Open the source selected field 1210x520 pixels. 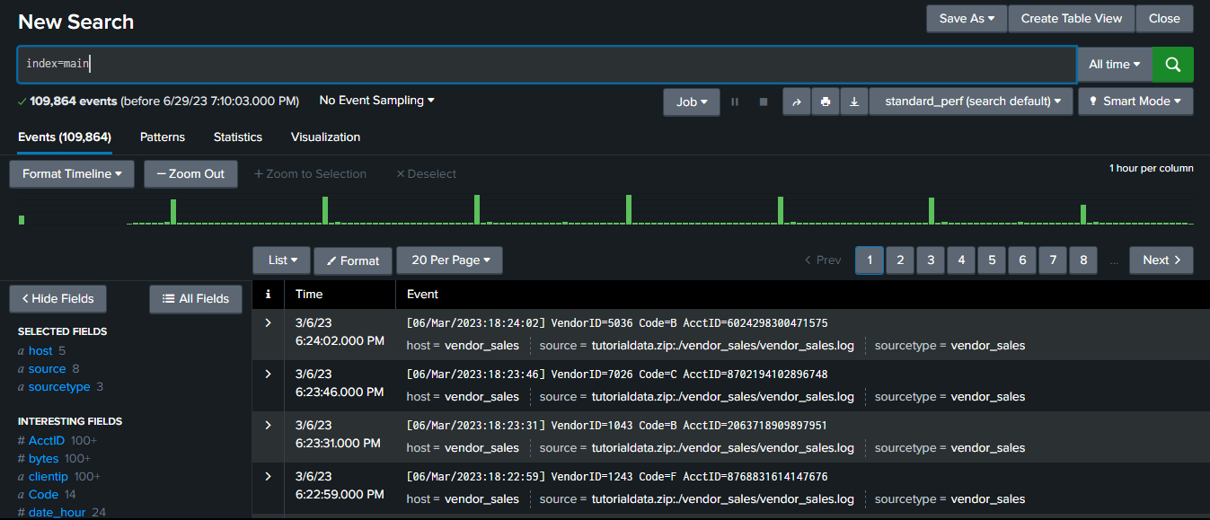47,369
